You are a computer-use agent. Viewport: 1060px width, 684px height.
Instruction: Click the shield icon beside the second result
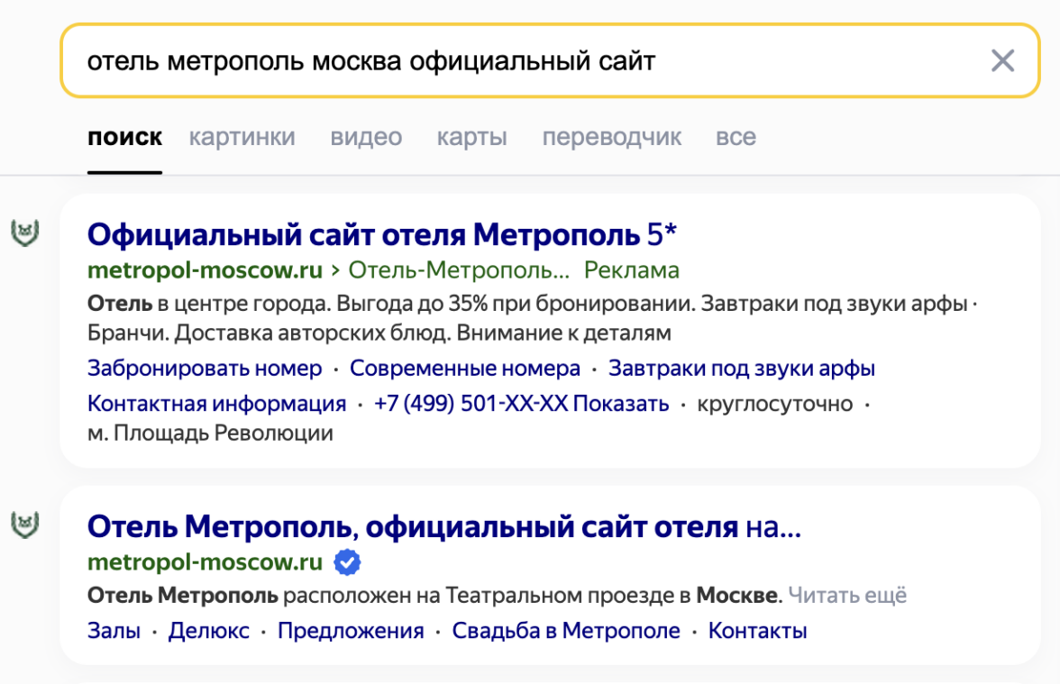pos(23,524)
